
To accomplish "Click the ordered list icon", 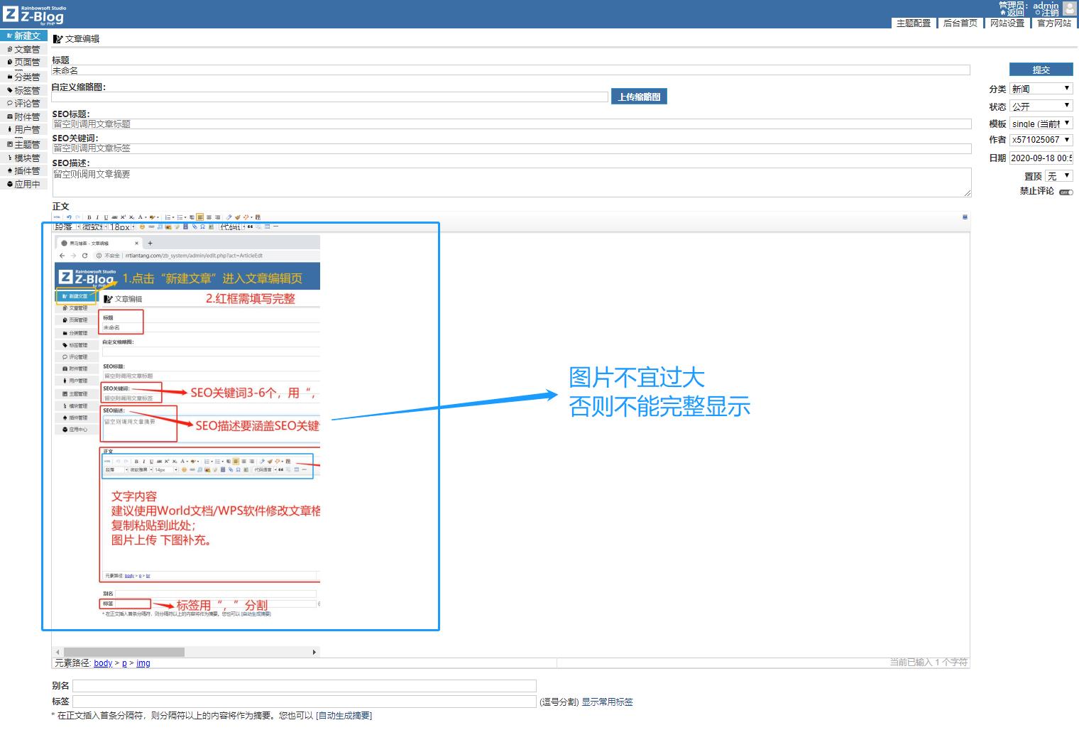I will pyautogui.click(x=168, y=217).
